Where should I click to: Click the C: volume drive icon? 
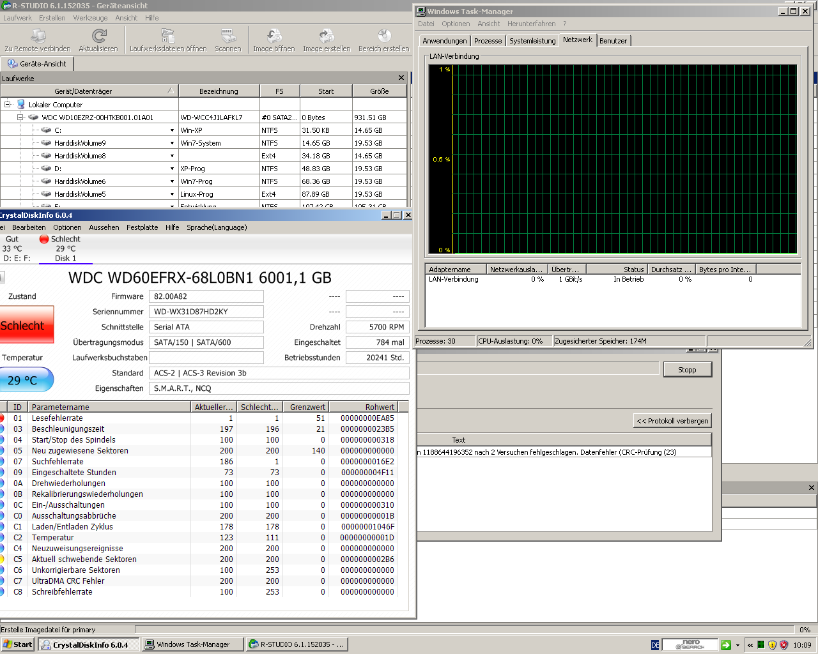(x=46, y=130)
